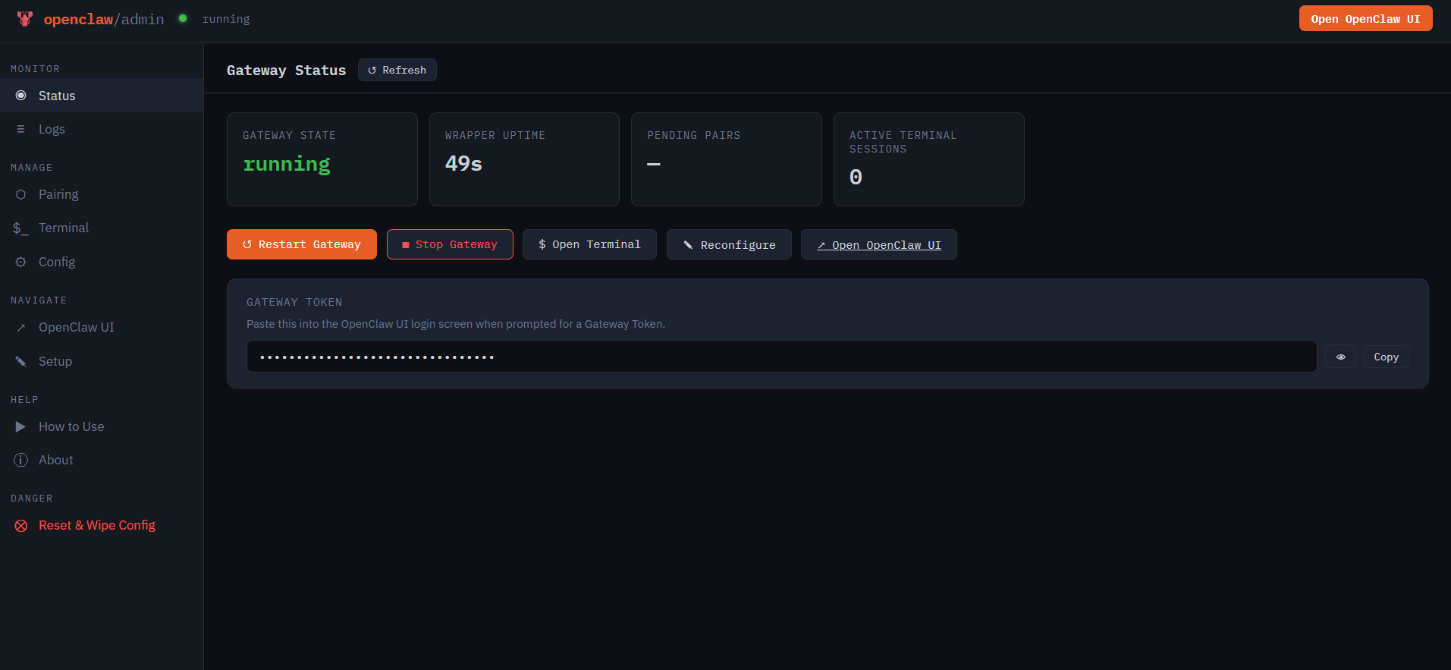Open Terminal from the sidebar
This screenshot has height=670, width=1451.
click(x=102, y=228)
